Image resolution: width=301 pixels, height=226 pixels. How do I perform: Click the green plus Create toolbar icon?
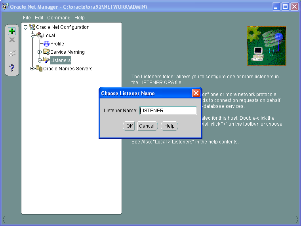pos(12,31)
